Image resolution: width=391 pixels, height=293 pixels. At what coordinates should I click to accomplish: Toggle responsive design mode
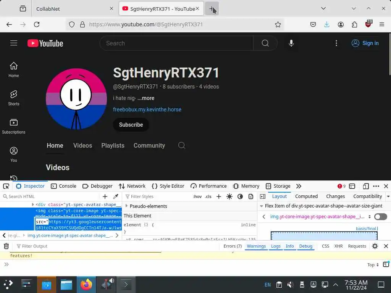[366, 186]
